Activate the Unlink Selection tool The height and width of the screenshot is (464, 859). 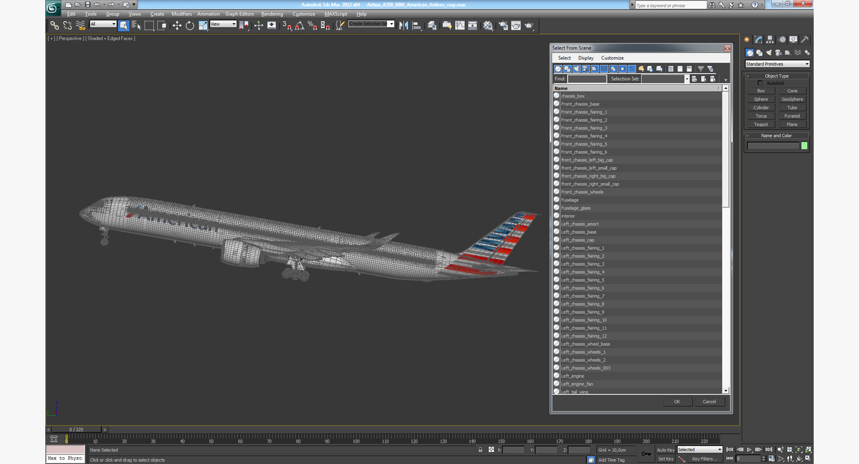pyautogui.click(x=67, y=26)
